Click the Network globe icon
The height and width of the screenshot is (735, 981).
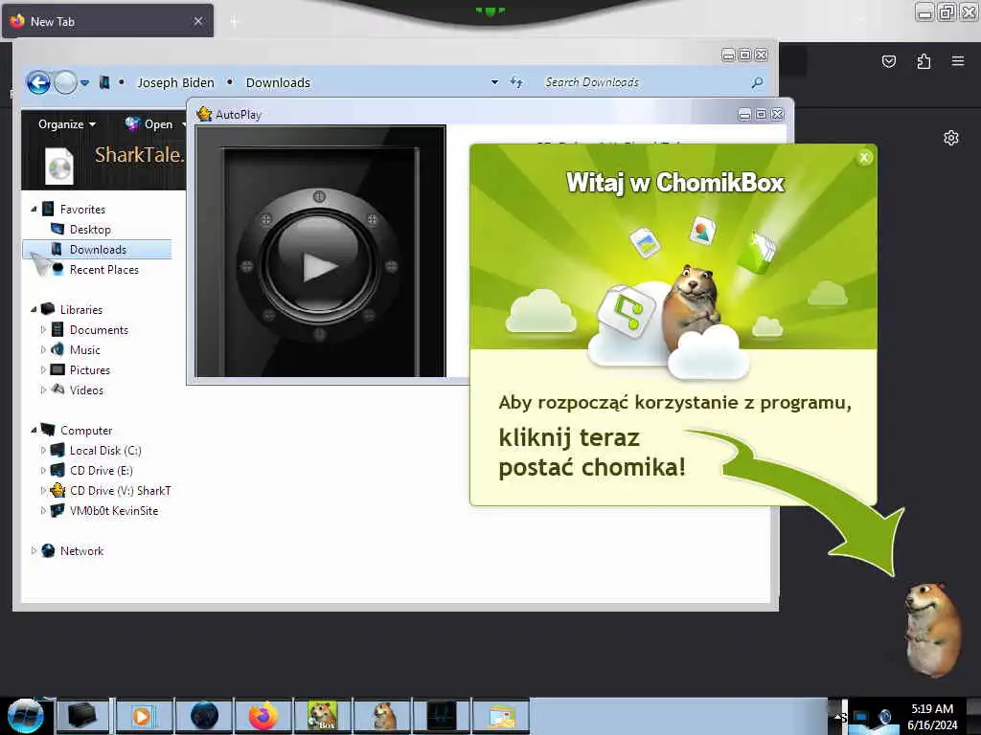point(48,550)
